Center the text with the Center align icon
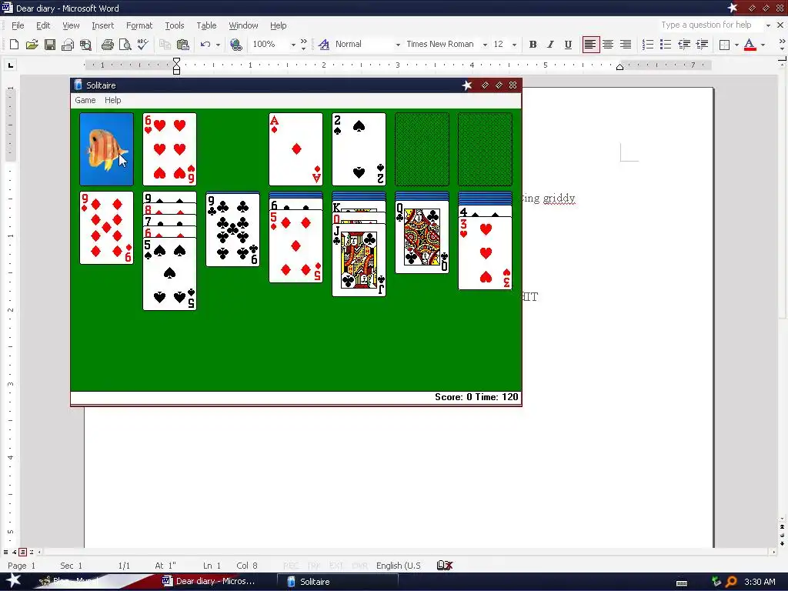This screenshot has width=788, height=591. click(608, 44)
